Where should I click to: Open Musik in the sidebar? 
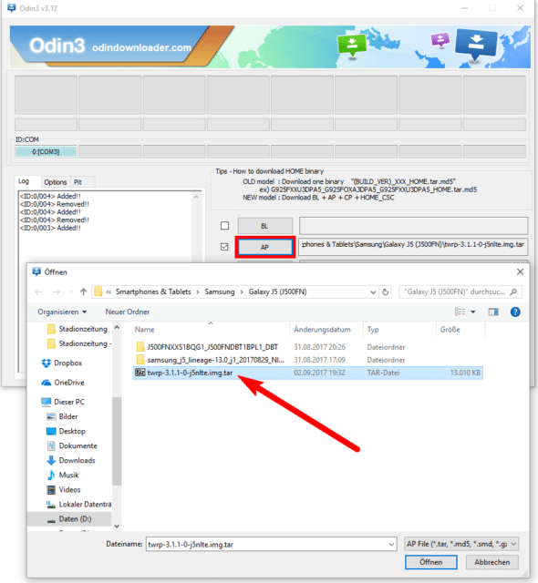pos(63,475)
